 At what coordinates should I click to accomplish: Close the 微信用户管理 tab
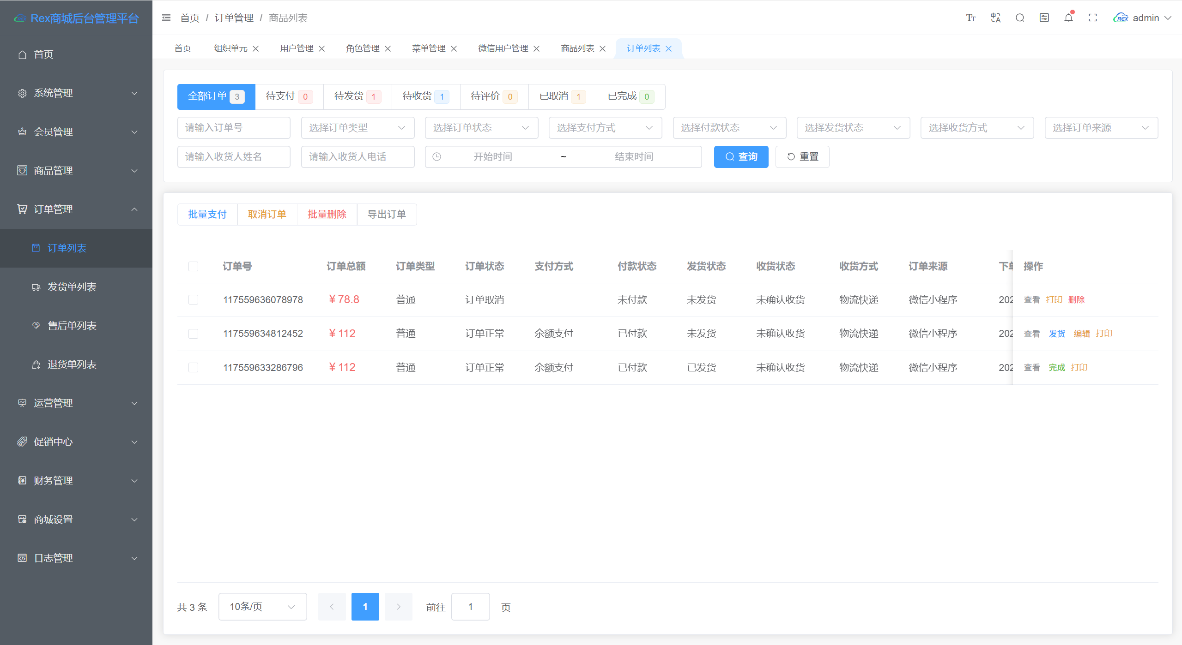point(536,48)
